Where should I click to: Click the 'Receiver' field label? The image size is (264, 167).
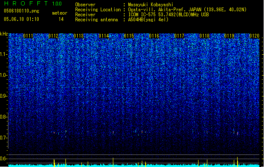tap(85, 15)
